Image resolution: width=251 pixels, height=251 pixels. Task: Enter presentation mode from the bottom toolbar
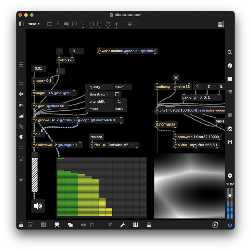click(x=57, y=225)
